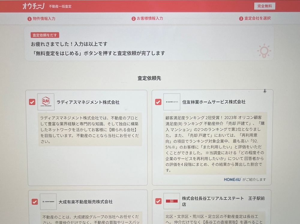The height and width of the screenshot is (224, 300).
Task: Click the 大成有楽不動産販売 logo thumbnail
Action: (48, 201)
